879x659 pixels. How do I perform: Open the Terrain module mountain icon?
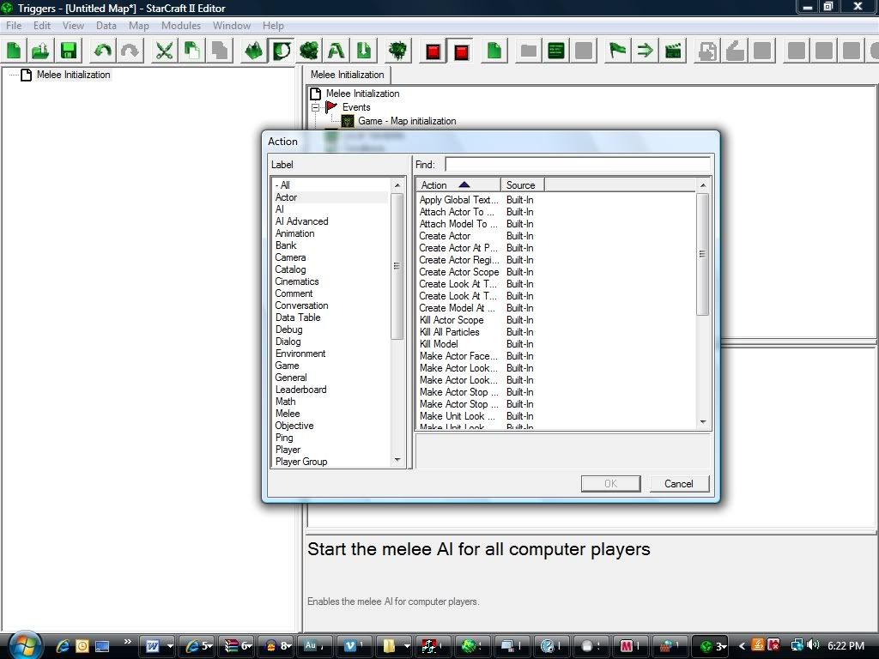point(253,51)
